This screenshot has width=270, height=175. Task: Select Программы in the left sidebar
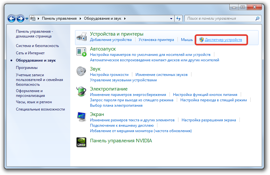(27, 68)
